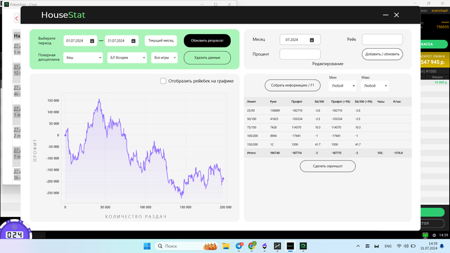The image size is (450, 253).
Task: Open the Windows Start menu
Action: click(x=147, y=246)
